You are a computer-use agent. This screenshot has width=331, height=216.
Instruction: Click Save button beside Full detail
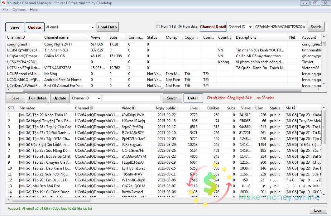click(x=15, y=98)
